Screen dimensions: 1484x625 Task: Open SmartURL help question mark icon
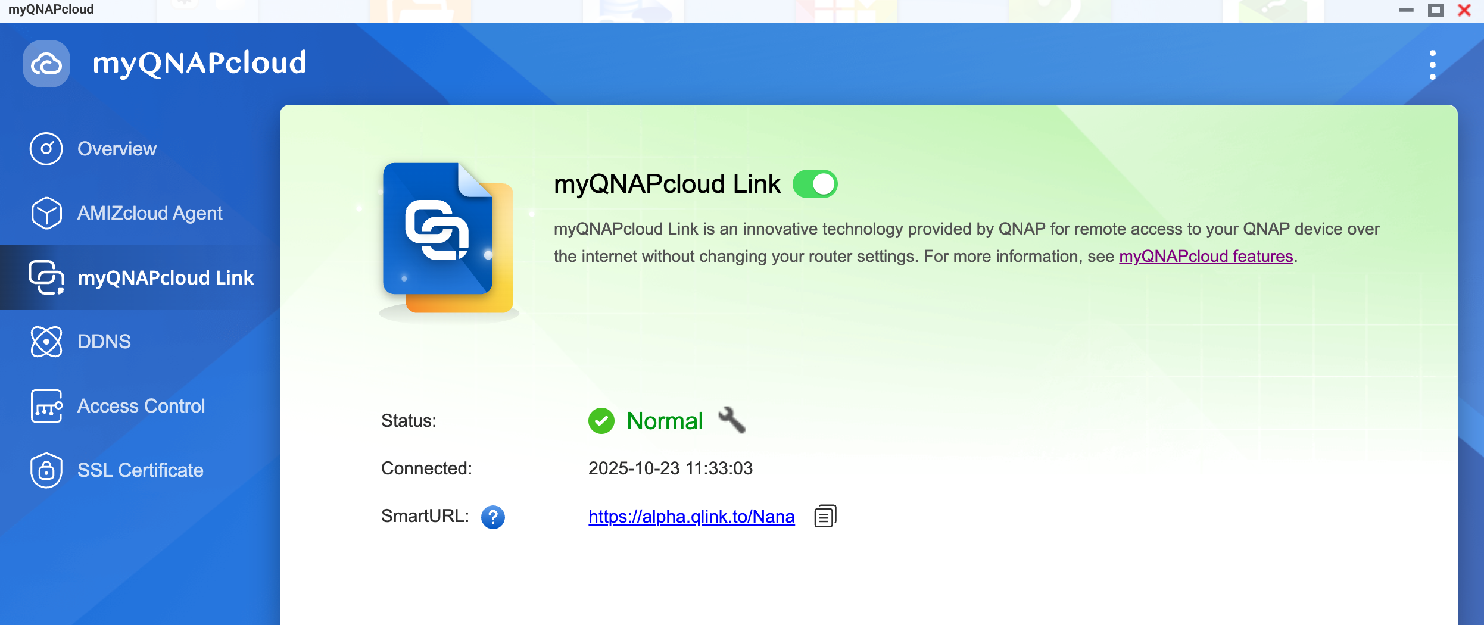(x=493, y=517)
